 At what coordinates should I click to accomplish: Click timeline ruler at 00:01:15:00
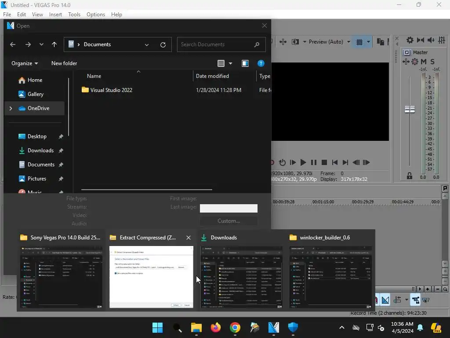point(323,202)
